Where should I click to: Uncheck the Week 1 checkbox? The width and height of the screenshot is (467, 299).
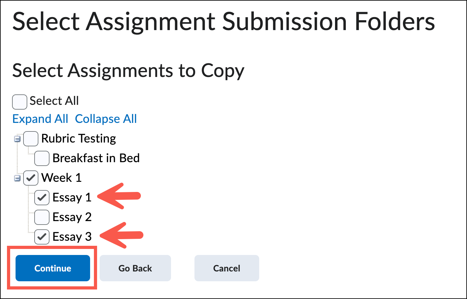[31, 178]
